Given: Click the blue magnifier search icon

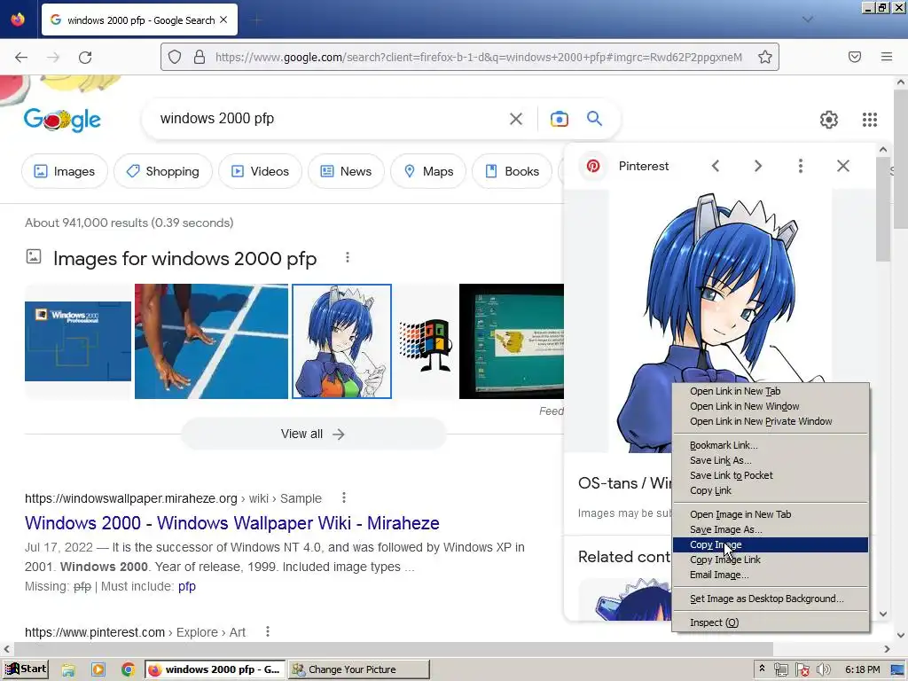Looking at the screenshot, I should tap(594, 119).
